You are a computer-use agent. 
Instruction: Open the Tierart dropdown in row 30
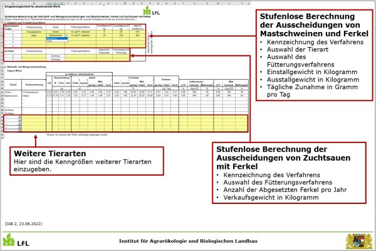coord(19,124)
